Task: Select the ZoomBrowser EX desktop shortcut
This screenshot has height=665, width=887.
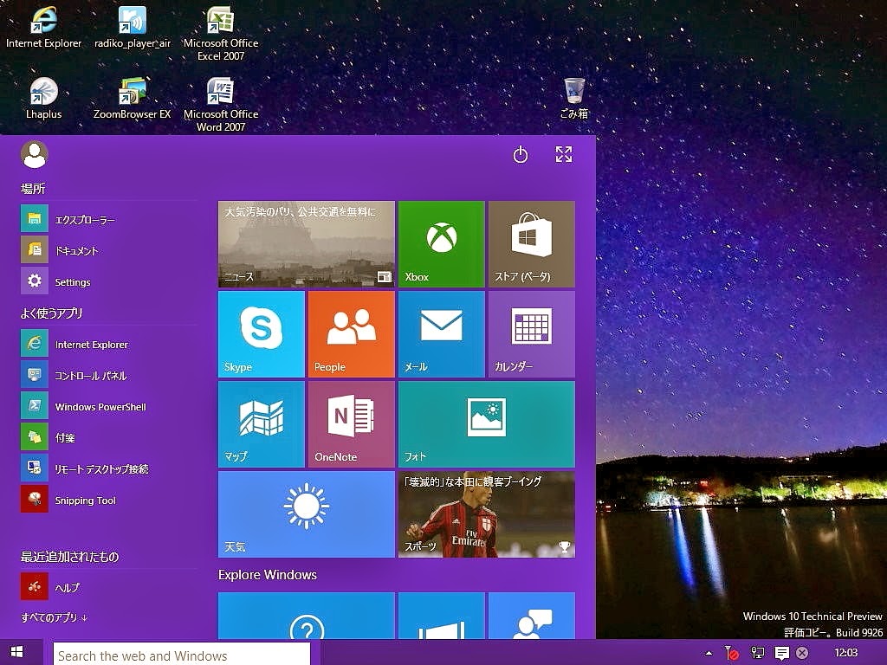Action: pos(132,99)
